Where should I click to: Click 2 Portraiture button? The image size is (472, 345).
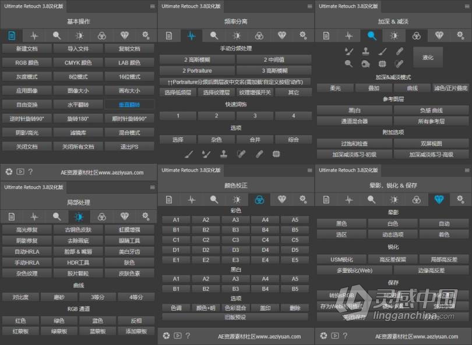[x=197, y=71]
